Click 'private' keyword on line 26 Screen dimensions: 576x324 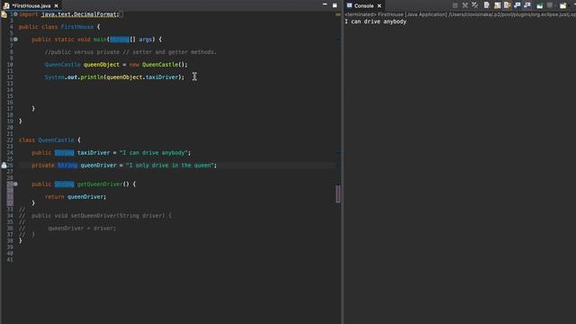(42, 166)
